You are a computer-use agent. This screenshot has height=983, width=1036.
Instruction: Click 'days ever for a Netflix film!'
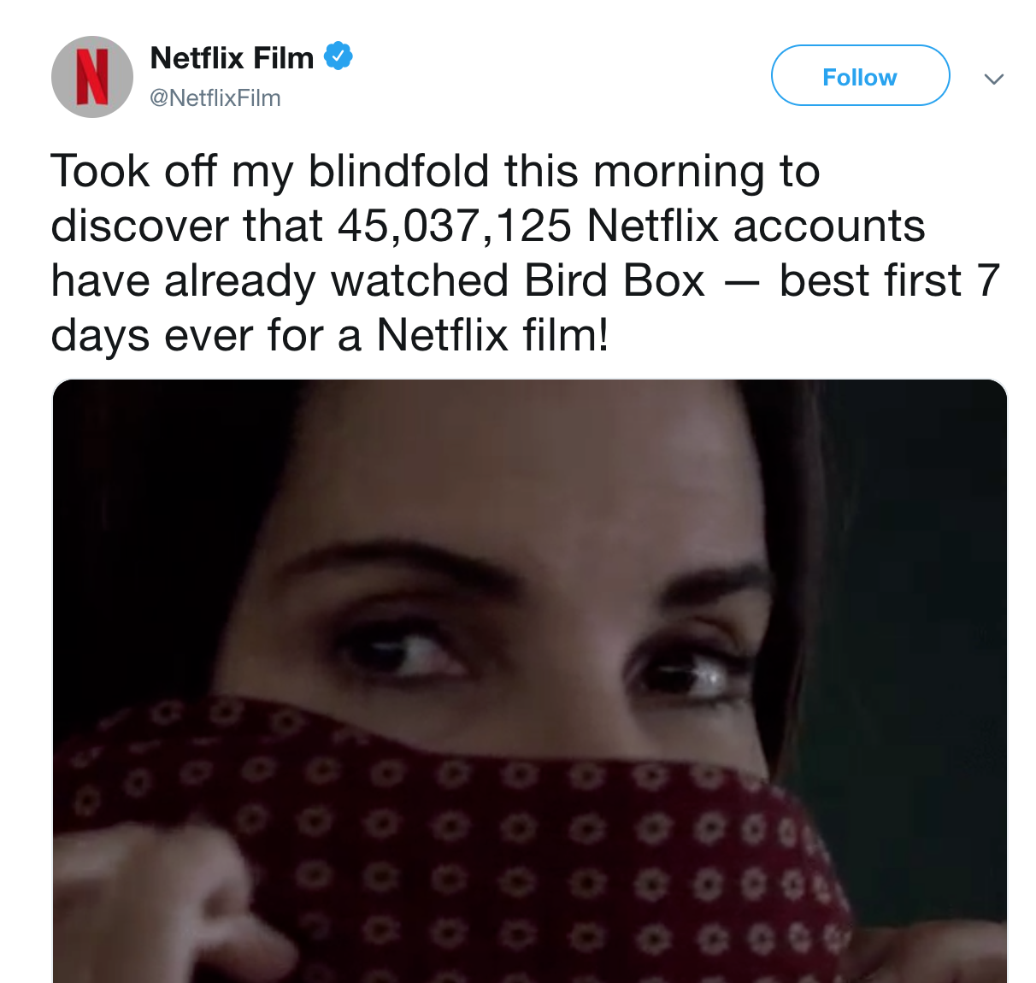[330, 335]
